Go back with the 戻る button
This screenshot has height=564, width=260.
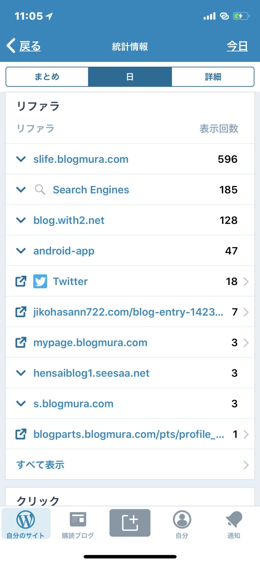(24, 46)
